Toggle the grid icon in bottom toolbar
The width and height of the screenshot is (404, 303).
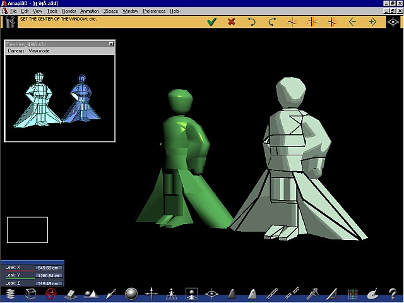(353, 294)
